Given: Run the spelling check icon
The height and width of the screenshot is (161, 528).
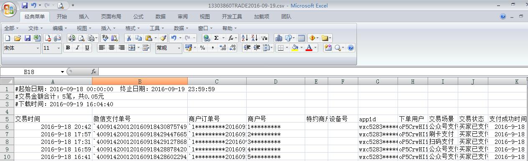Looking at the screenshot, I should click(x=105, y=38).
